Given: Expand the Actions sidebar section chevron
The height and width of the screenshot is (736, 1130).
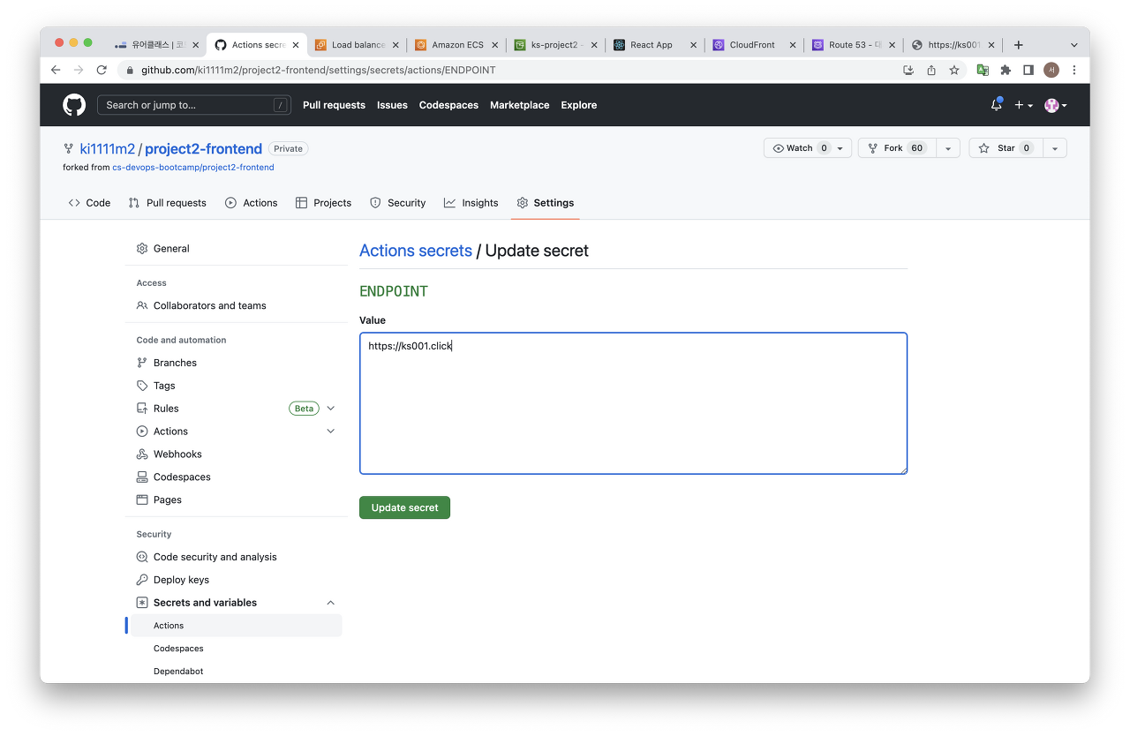Looking at the screenshot, I should click(331, 432).
